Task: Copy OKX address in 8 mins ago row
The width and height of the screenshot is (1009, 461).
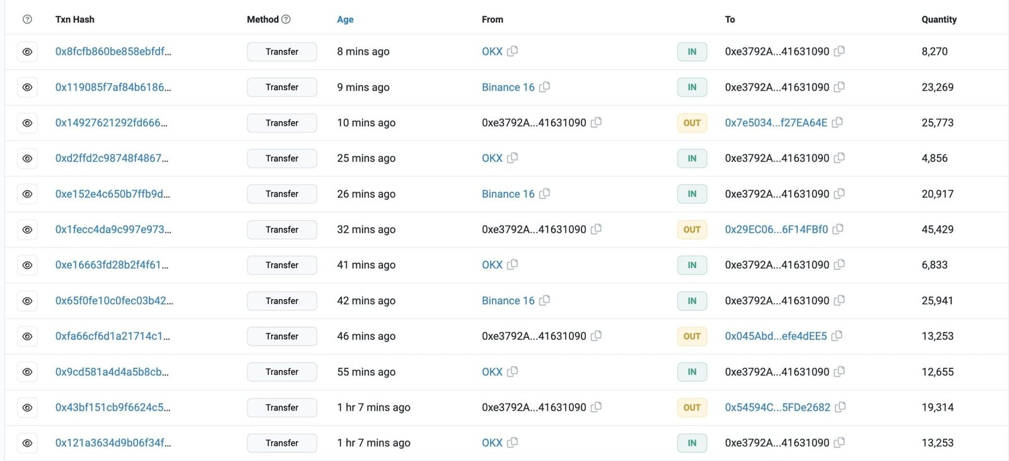Action: (x=512, y=51)
